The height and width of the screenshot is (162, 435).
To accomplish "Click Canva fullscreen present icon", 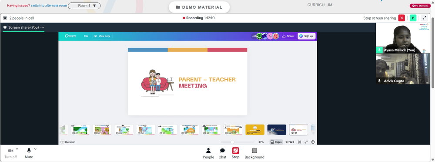I will pyautogui.click(x=306, y=142).
